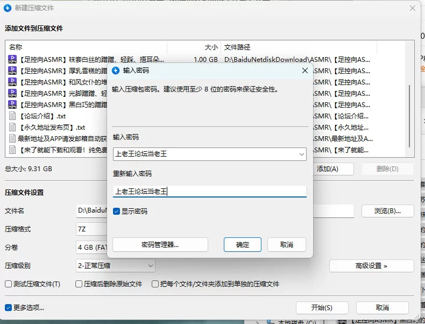The width and height of the screenshot is (425, 324).
Task: Click path D:\BaiduNetdiskDownload\ASMR\ in first row
Action: [297, 59]
